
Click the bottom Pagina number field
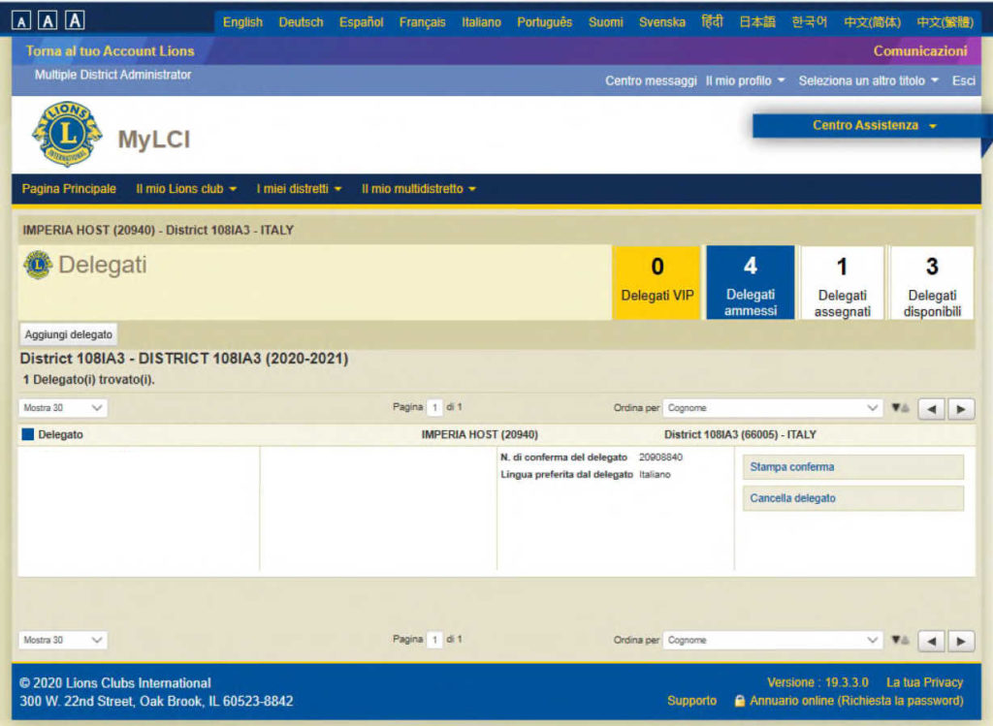435,640
